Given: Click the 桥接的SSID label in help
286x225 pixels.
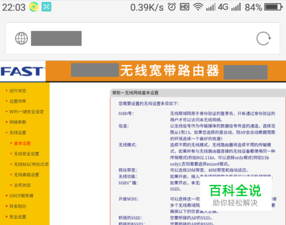Looking at the screenshot, I should click(x=130, y=218).
